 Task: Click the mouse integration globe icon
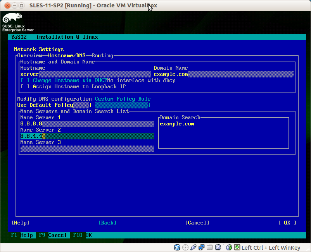[229, 247]
